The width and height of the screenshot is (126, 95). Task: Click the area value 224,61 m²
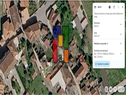(x=97, y=36)
